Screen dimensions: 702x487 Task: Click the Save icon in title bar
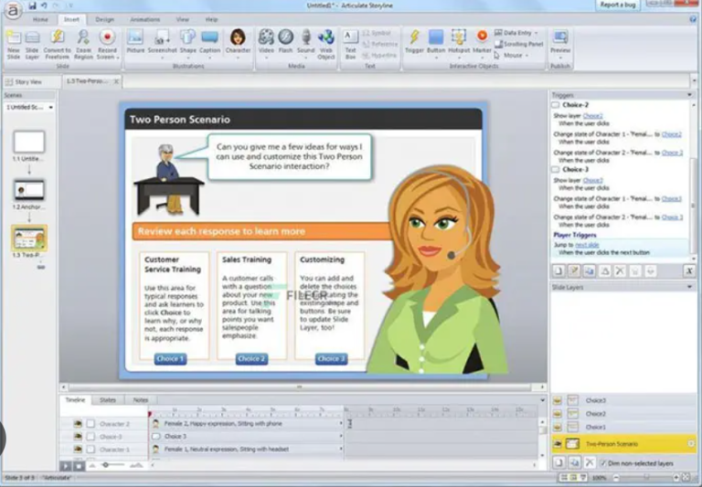(x=32, y=5)
